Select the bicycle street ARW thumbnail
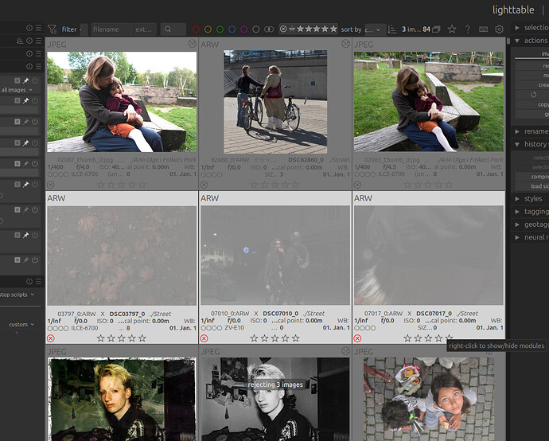Image resolution: width=549 pixels, height=441 pixels. 275,102
